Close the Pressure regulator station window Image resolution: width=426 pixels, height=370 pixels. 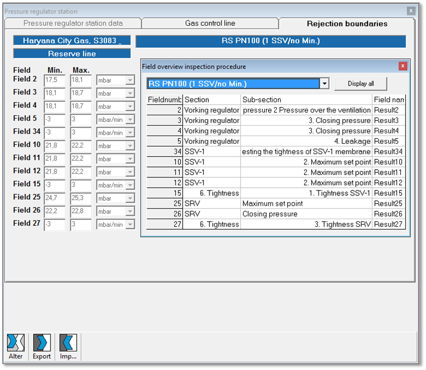coord(411,10)
